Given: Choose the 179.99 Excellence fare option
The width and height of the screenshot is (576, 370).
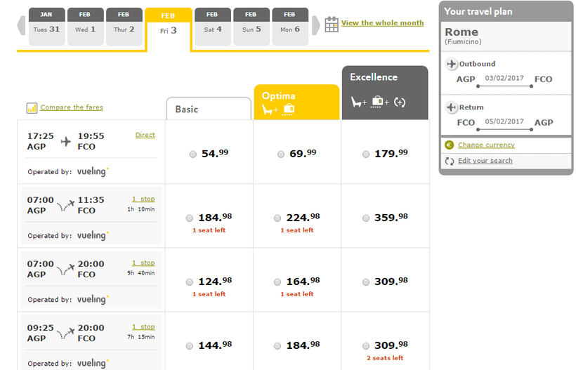Looking at the screenshot, I should (x=366, y=154).
